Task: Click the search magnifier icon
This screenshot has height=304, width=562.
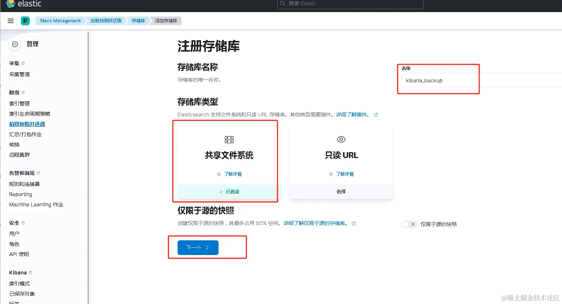Action: click(282, 3)
